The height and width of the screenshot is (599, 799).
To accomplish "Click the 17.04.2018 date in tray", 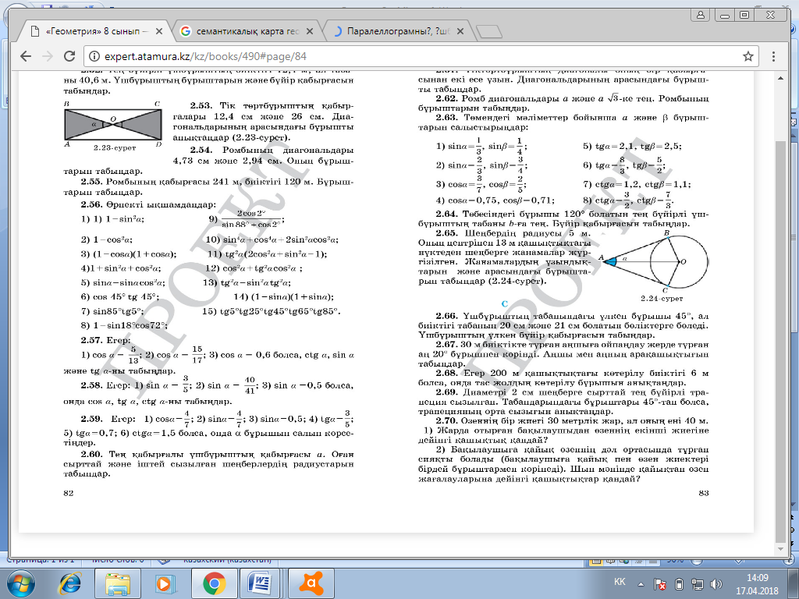I will (x=757, y=591).
